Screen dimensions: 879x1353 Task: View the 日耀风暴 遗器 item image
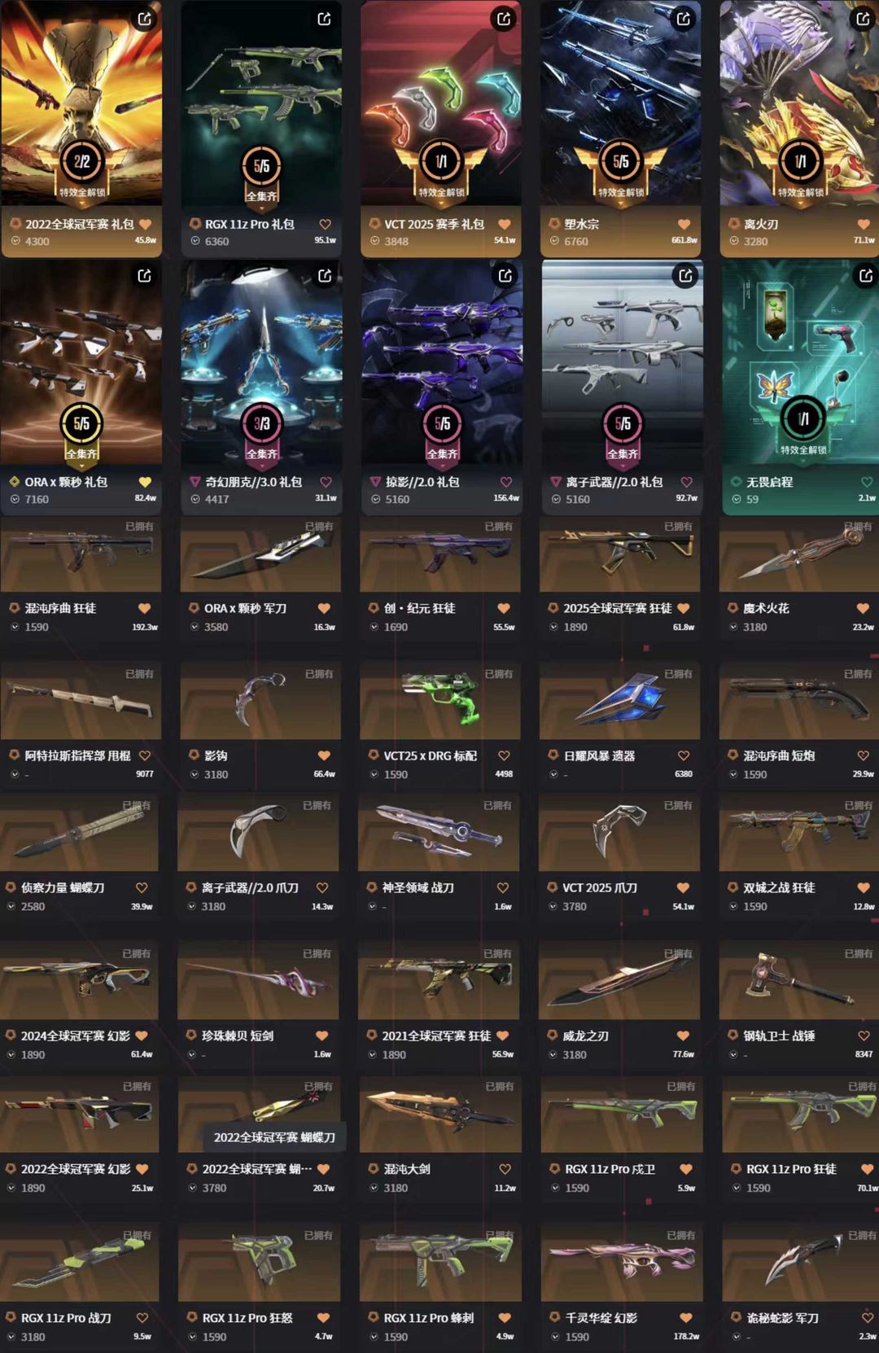619,700
